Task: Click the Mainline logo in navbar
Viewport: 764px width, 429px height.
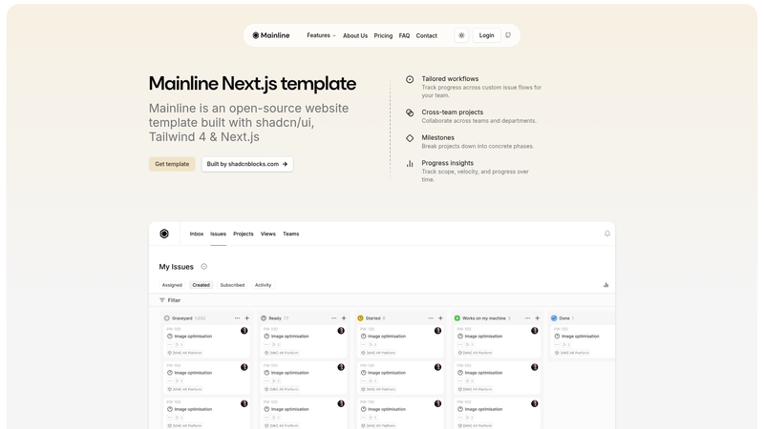Action: (x=271, y=35)
